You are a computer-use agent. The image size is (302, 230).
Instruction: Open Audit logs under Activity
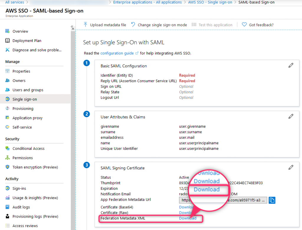click(21, 207)
